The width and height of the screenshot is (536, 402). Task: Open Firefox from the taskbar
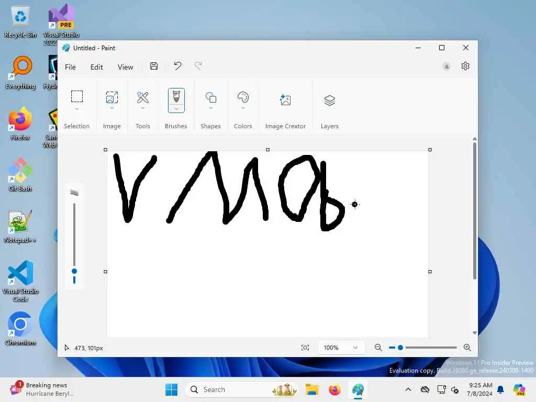pos(334,389)
